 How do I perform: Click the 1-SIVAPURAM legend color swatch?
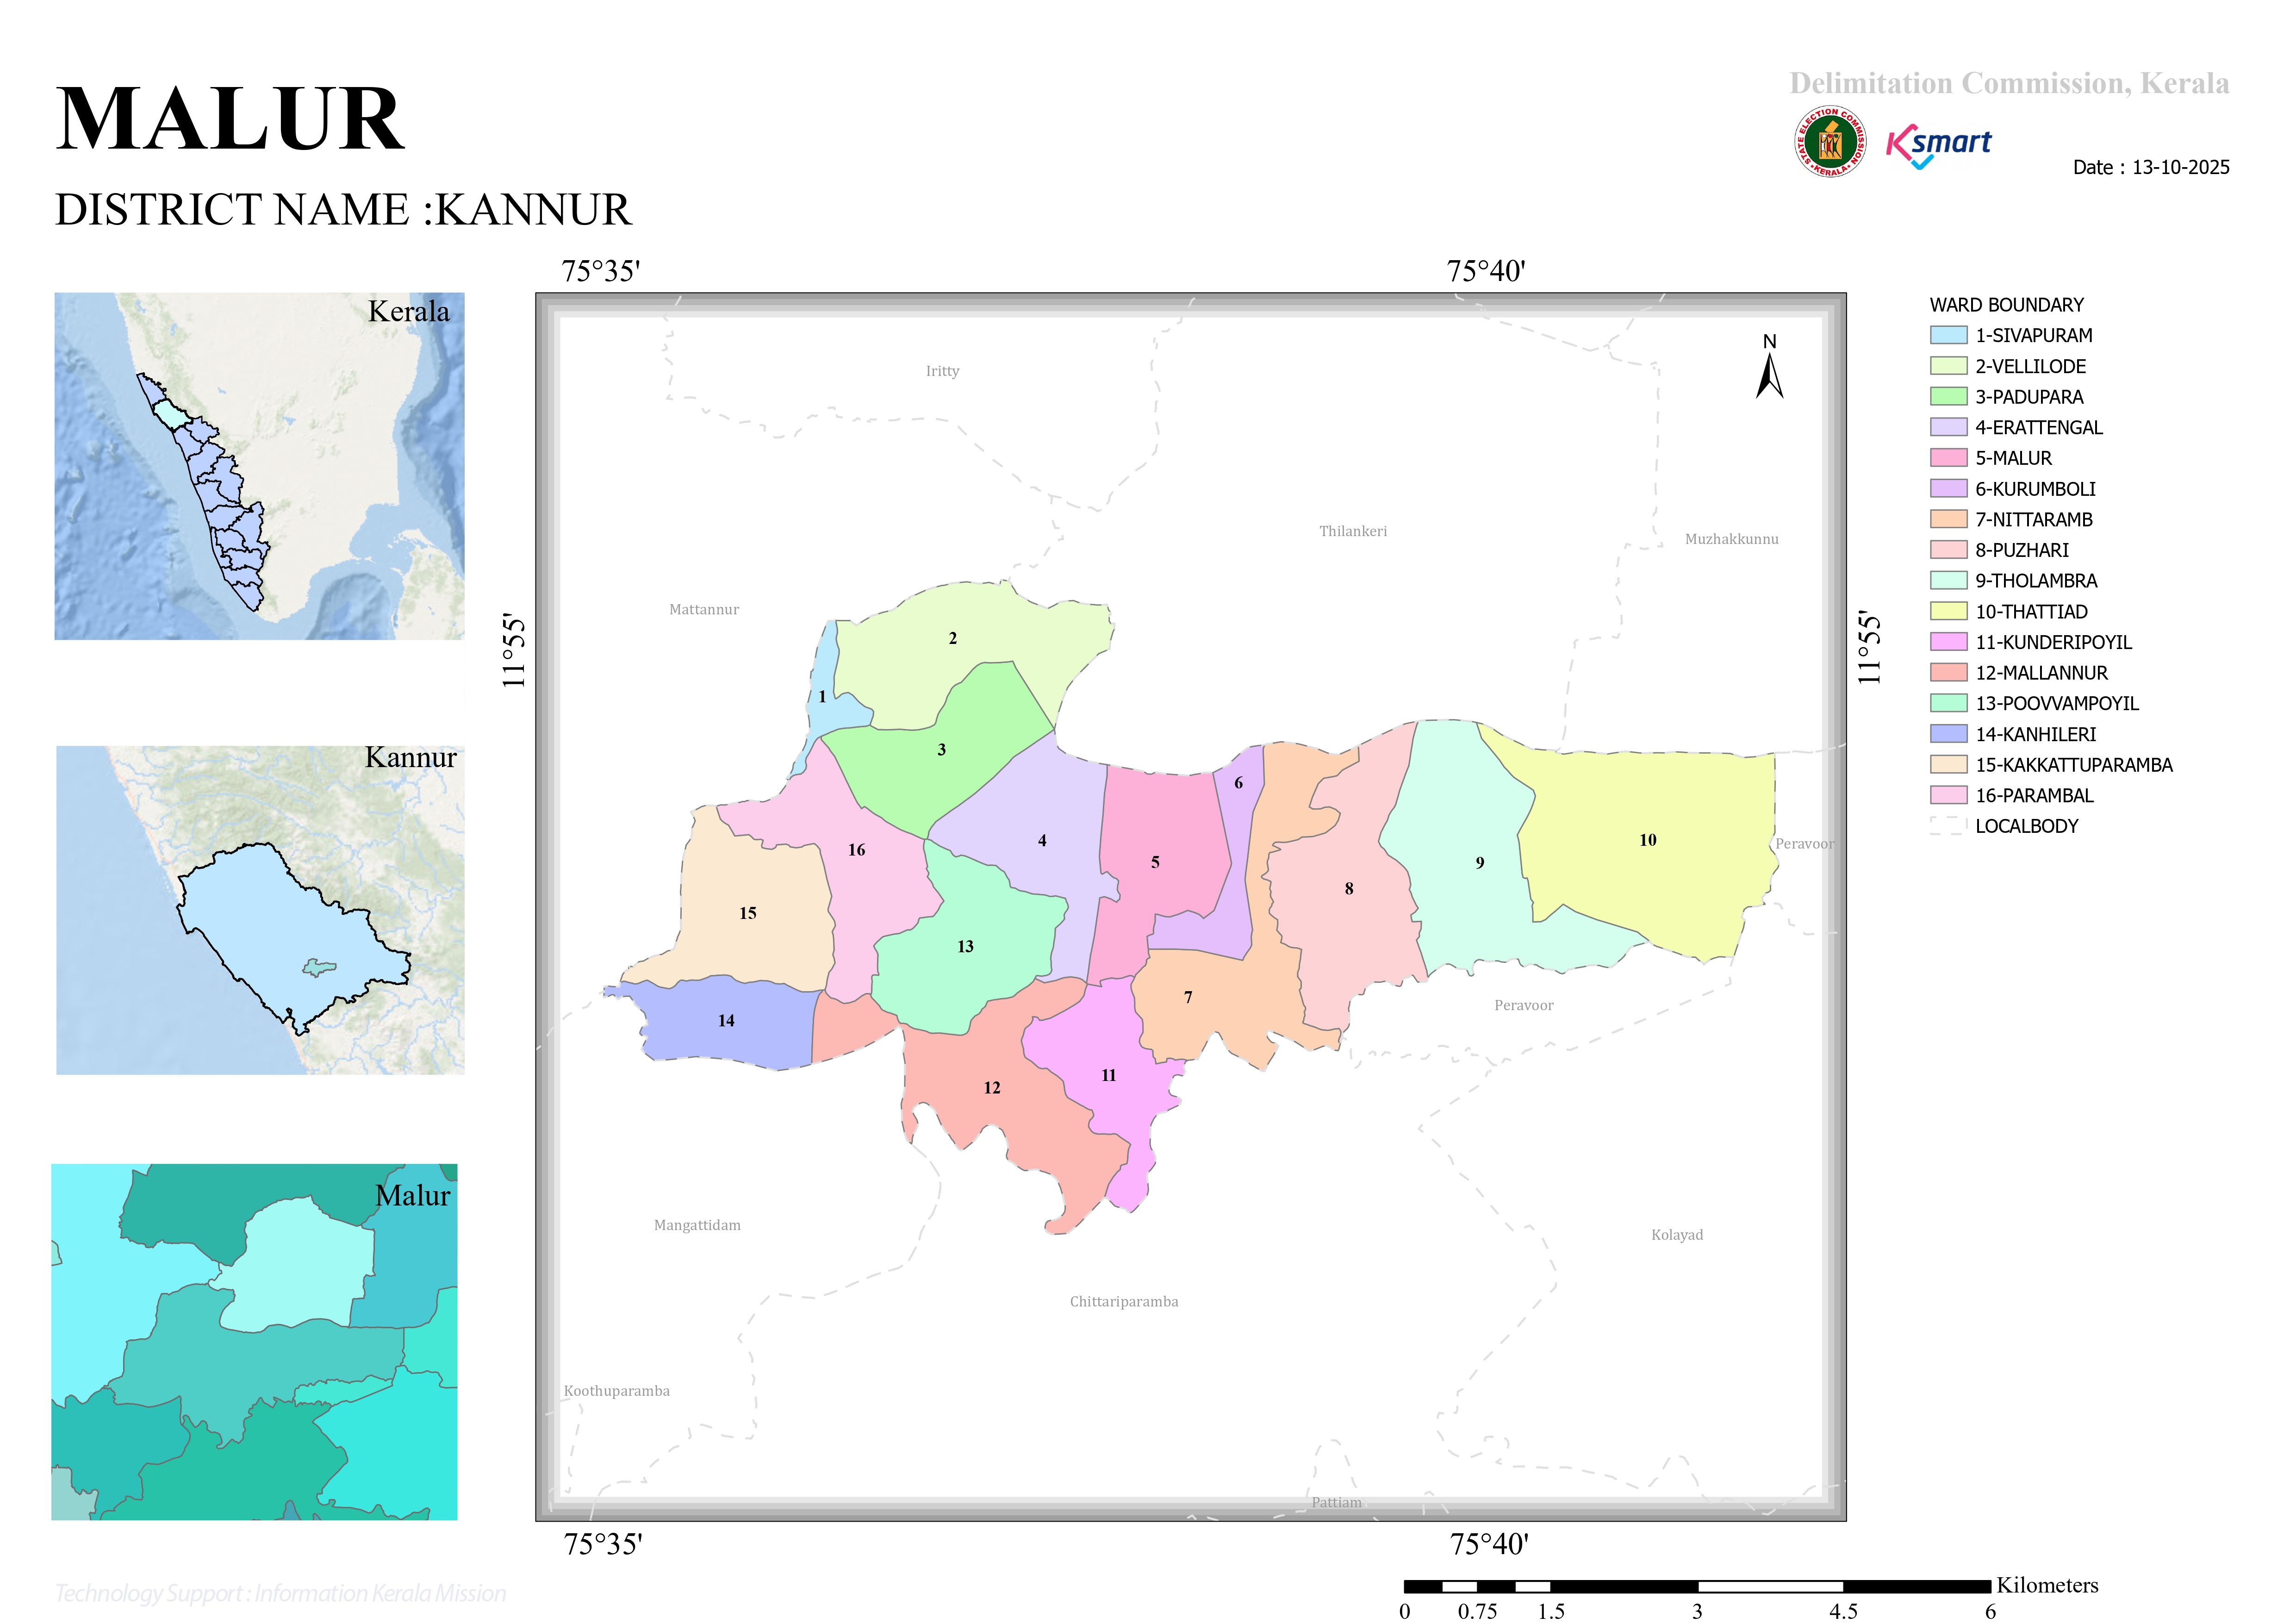pyautogui.click(x=1948, y=335)
